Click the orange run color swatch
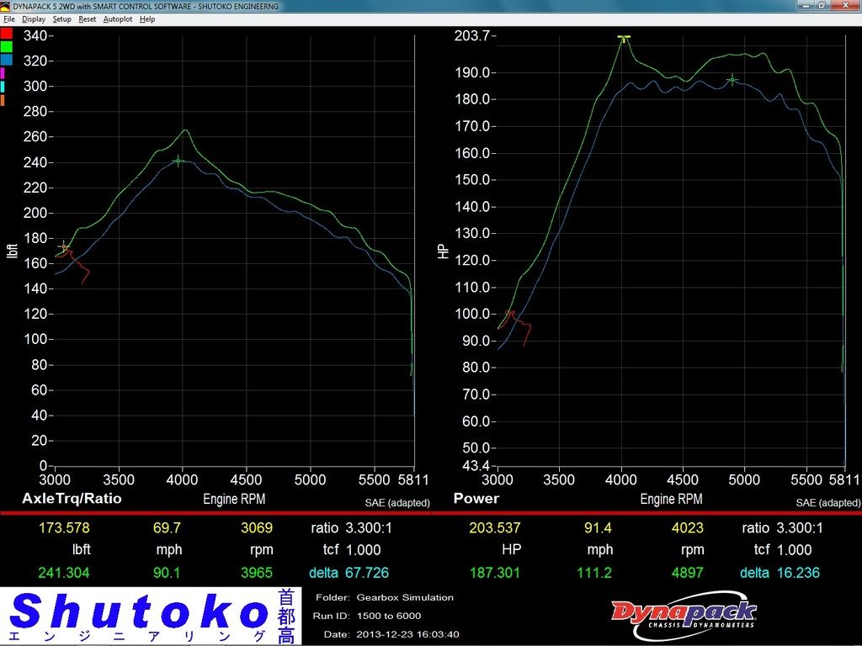This screenshot has width=862, height=646. pyautogui.click(x=3, y=100)
